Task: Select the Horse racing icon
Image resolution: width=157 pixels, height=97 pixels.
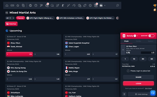Action: [74, 6]
